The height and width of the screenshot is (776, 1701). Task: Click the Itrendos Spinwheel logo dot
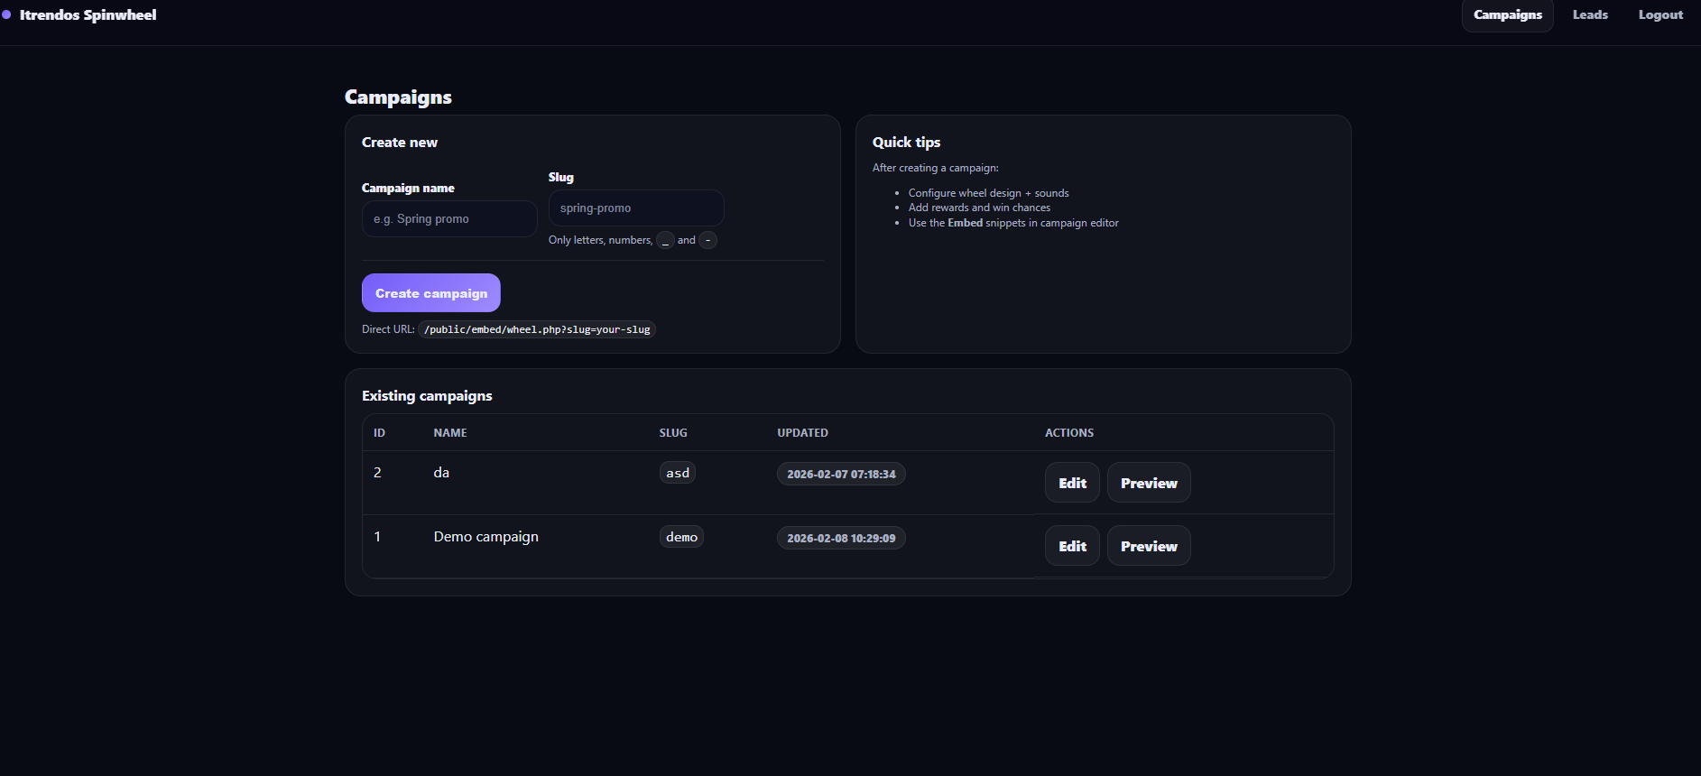[x=6, y=14]
